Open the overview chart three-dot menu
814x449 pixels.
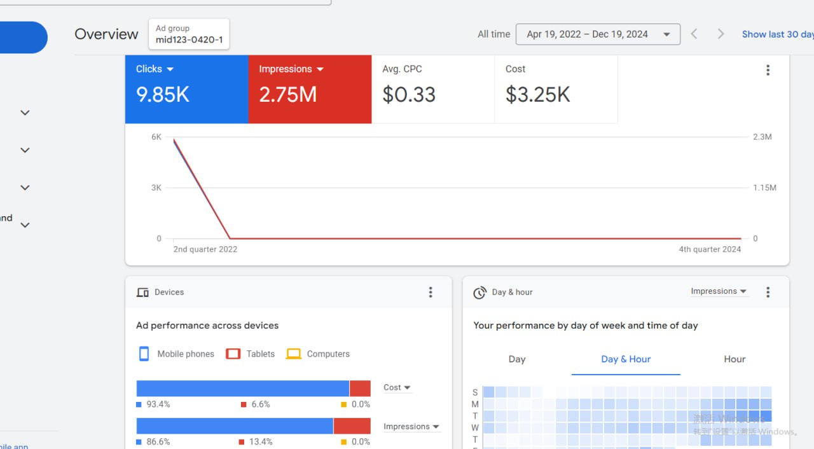pyautogui.click(x=768, y=71)
